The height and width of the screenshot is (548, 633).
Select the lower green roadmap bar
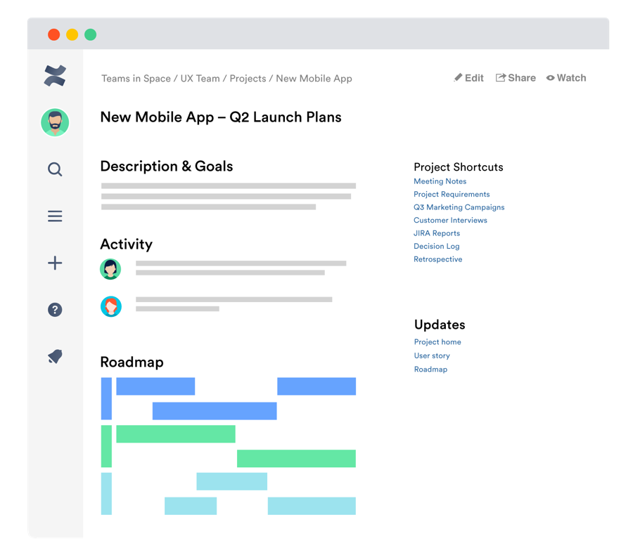pos(296,459)
